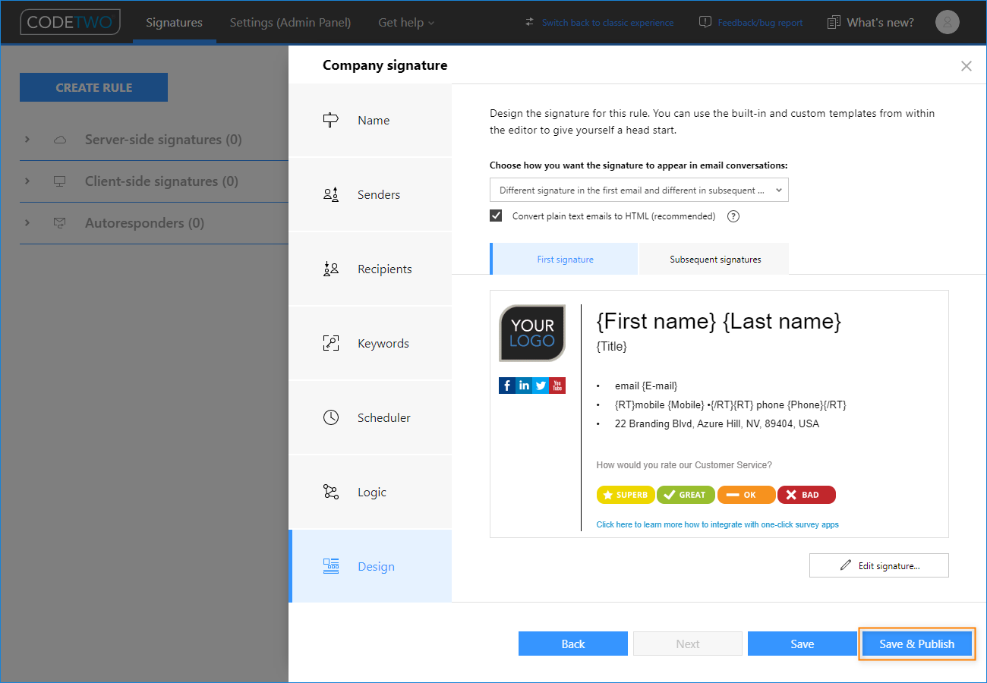Click Switch back to classic experience link
The image size is (987, 683).
607,23
